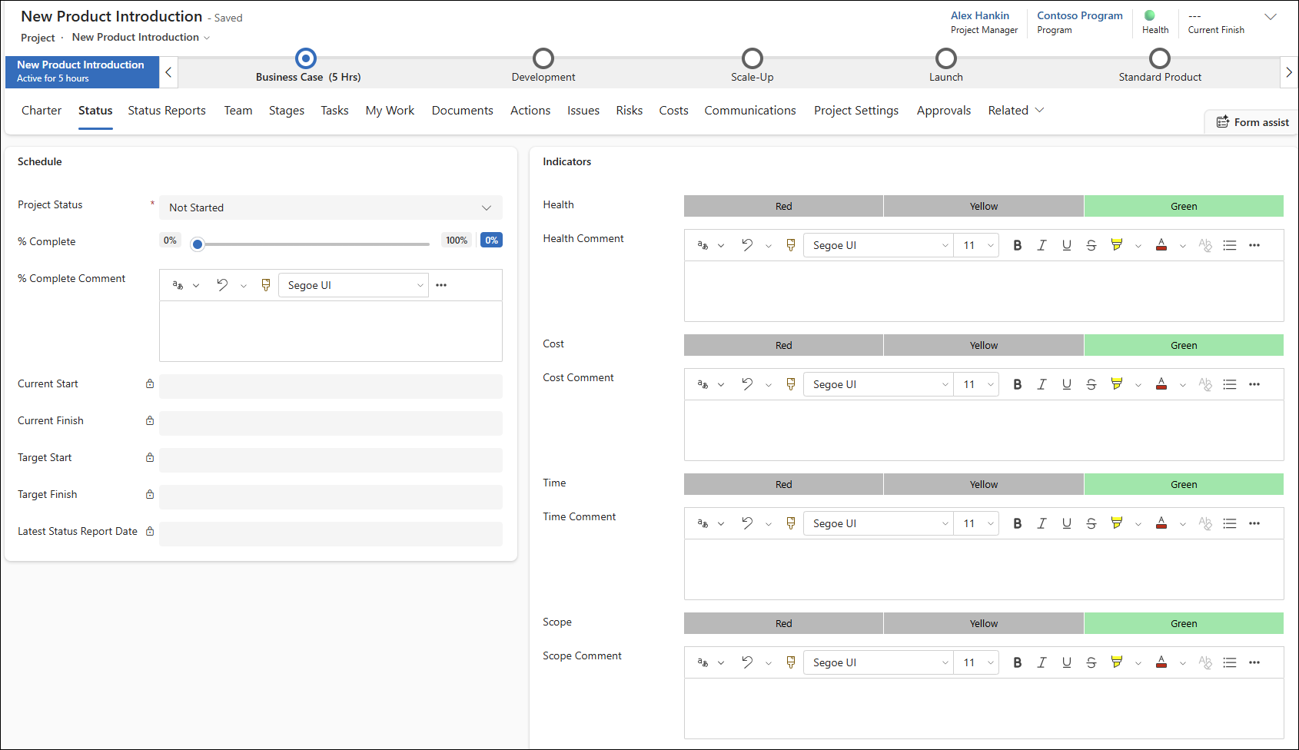Click undo icon in % Complete Comment toolbar
Viewport: 1299px width, 750px height.
tap(222, 285)
